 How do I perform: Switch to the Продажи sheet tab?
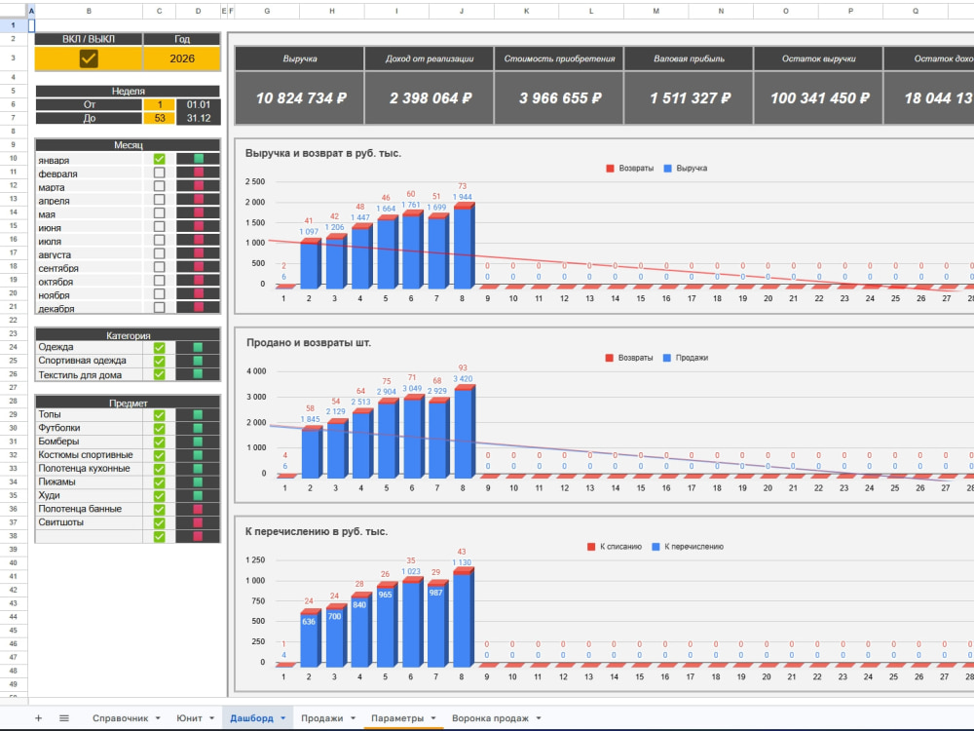(321, 718)
